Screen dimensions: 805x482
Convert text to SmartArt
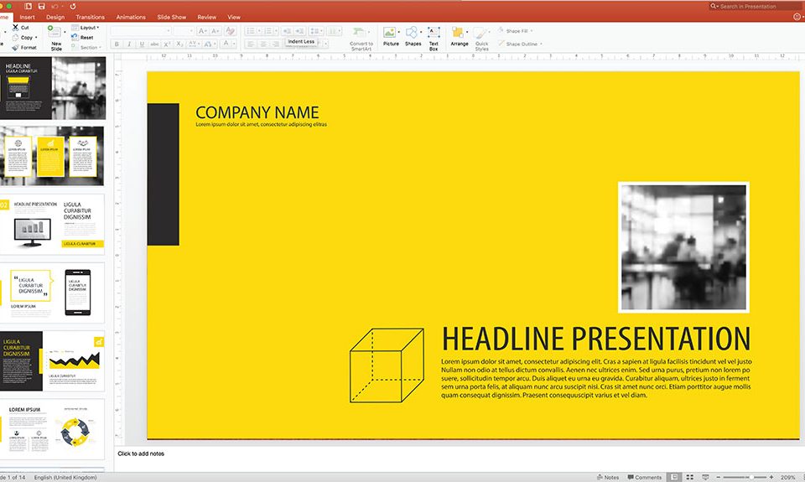point(361,39)
